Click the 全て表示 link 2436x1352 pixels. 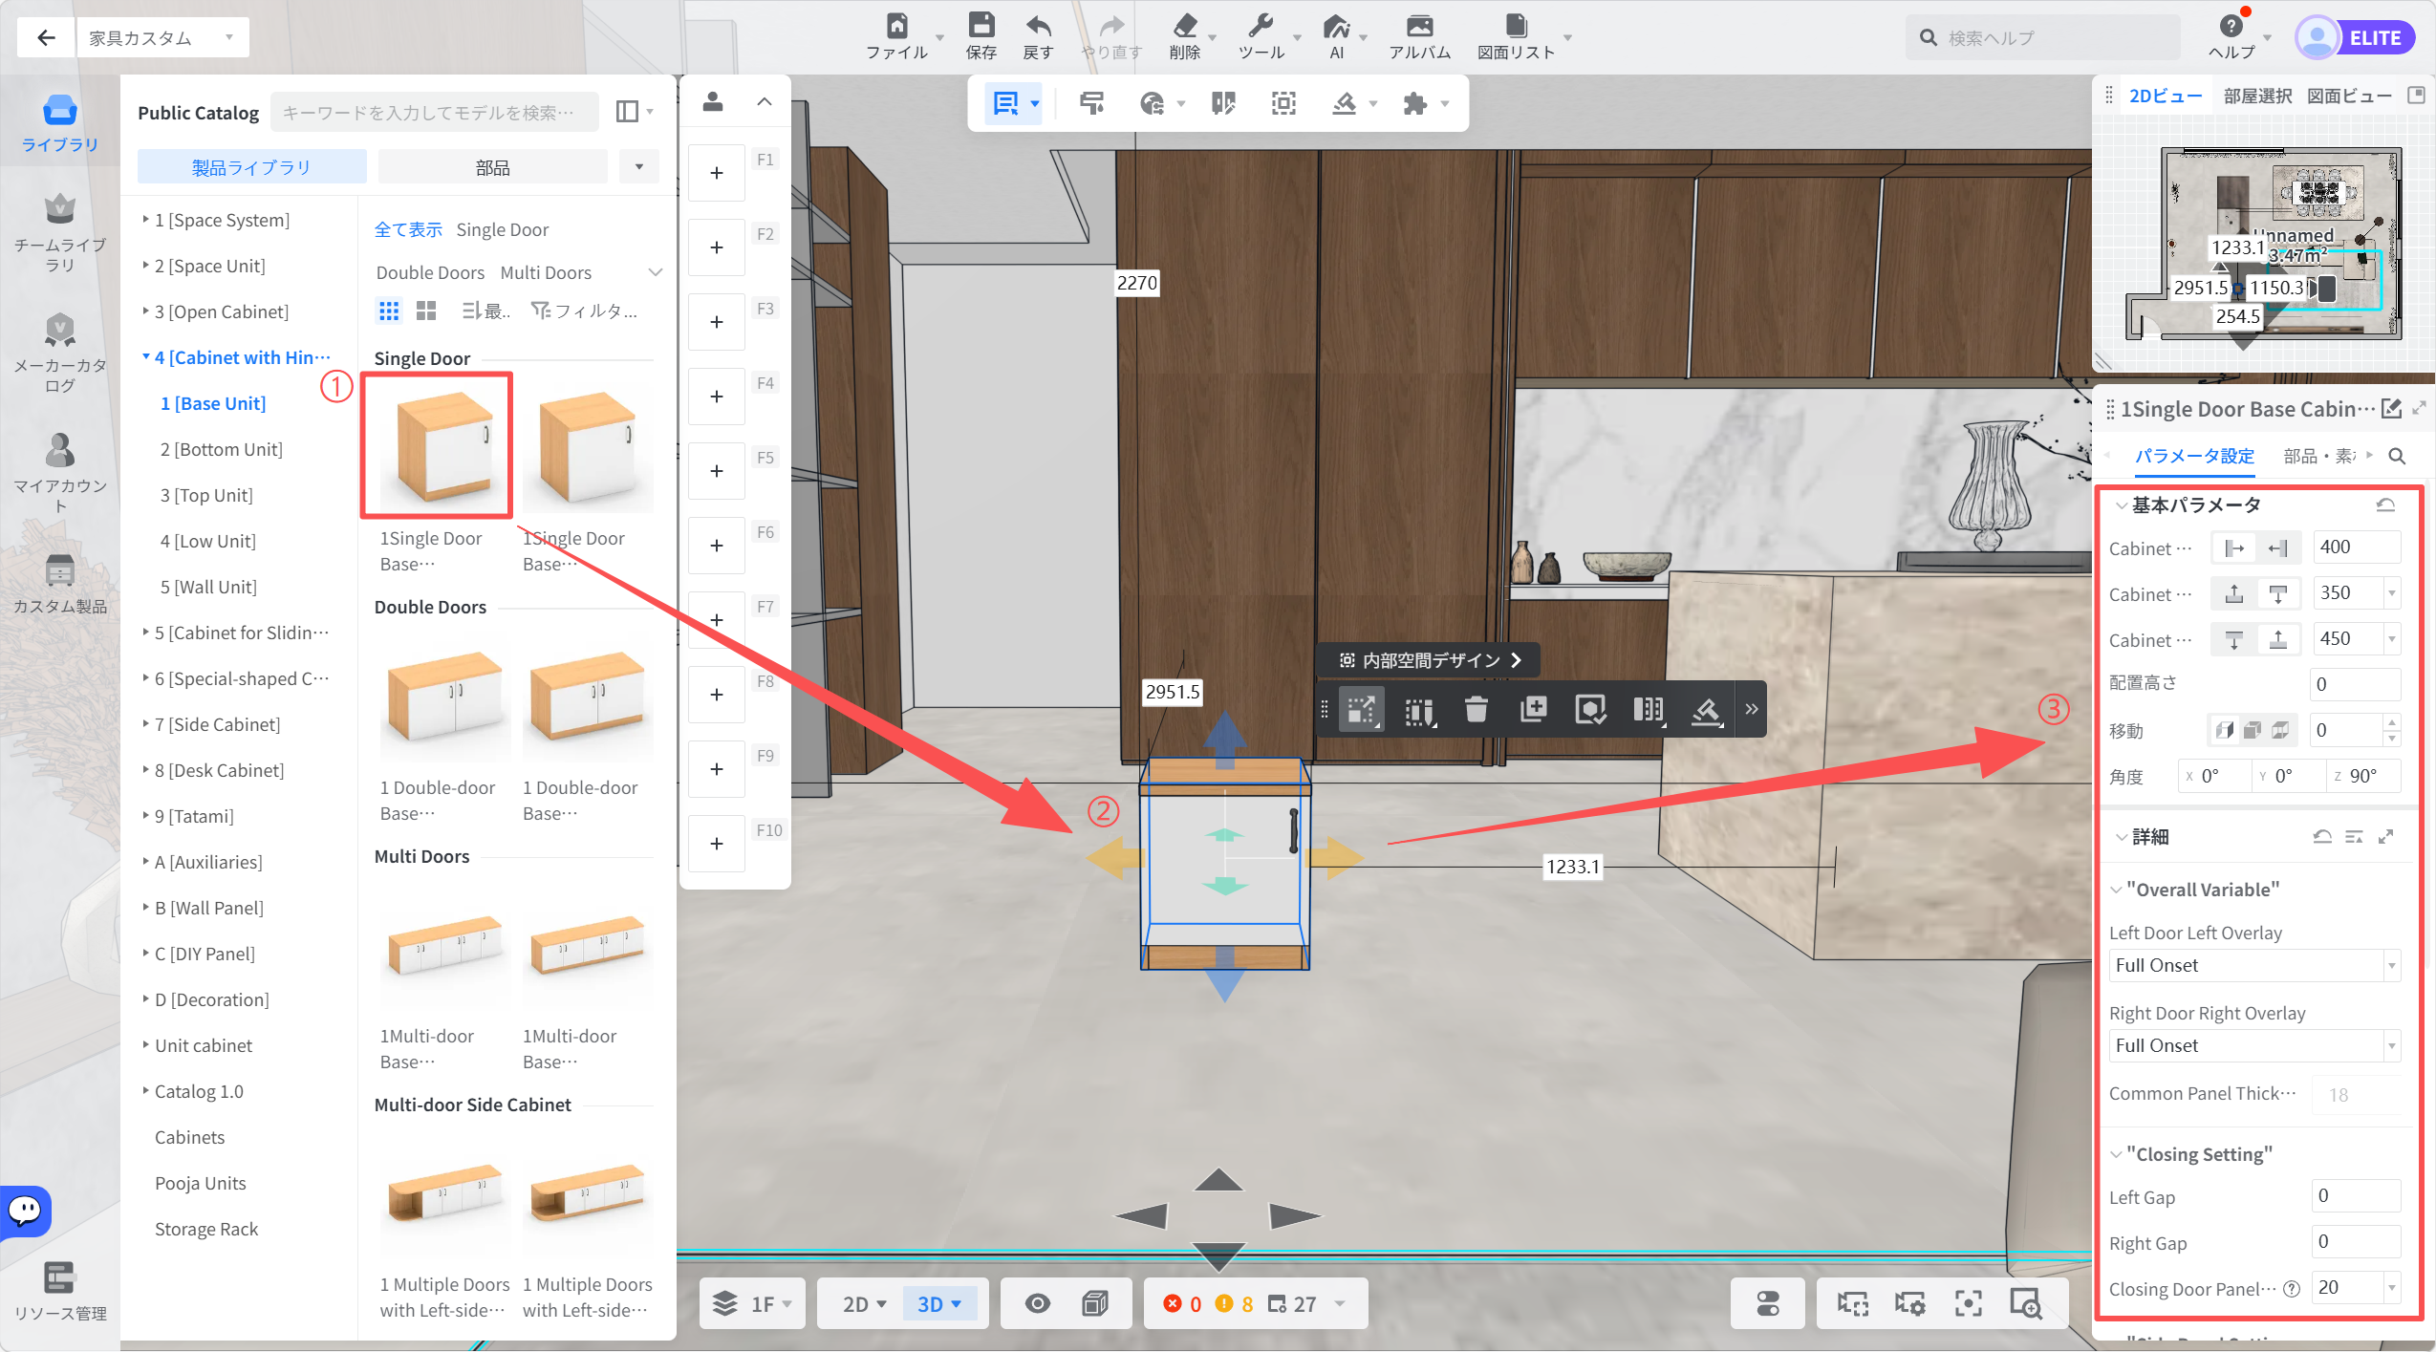tap(408, 229)
